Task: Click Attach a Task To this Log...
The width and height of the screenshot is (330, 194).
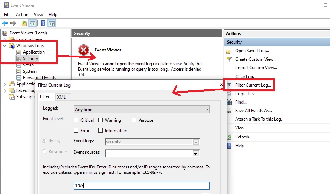Action: point(260,119)
